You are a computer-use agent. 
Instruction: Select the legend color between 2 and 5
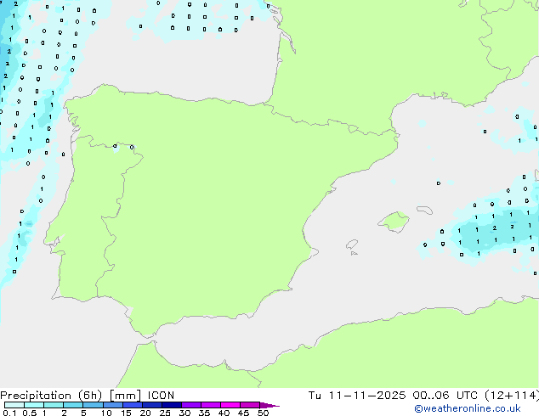(73, 405)
